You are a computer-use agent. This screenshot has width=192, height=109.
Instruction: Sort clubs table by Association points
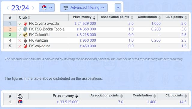pos(116,17)
